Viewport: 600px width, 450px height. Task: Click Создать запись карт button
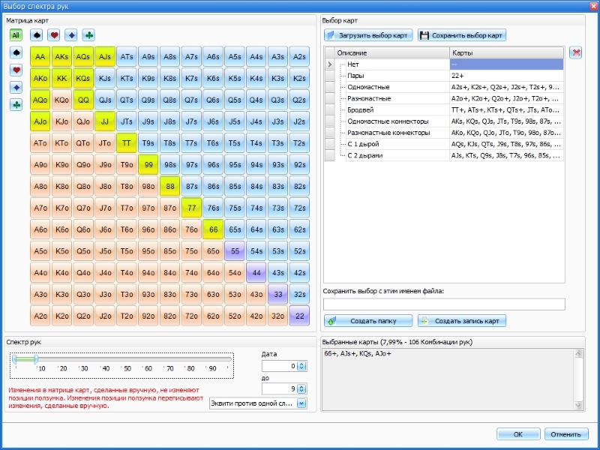(462, 321)
